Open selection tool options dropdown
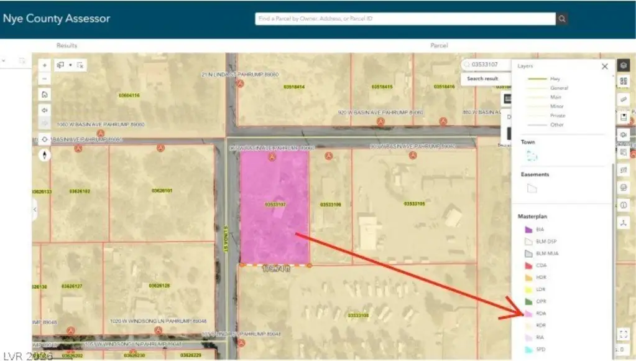 click(x=71, y=65)
